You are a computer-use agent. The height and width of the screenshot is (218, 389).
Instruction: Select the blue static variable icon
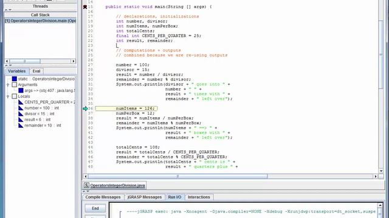[x=15, y=79]
